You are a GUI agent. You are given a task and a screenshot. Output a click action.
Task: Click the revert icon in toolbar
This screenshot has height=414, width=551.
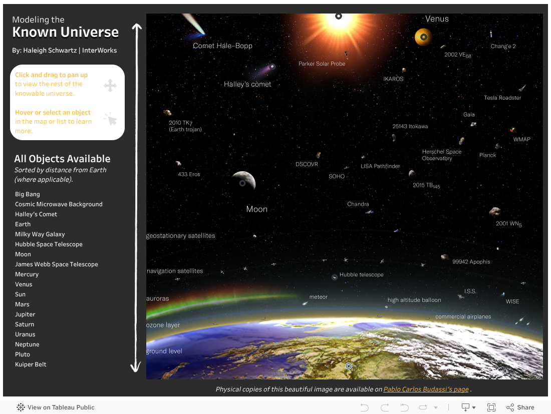[404, 407]
